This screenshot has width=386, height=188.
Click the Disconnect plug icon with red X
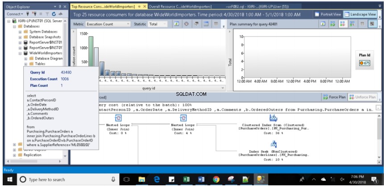click(x=34, y=14)
